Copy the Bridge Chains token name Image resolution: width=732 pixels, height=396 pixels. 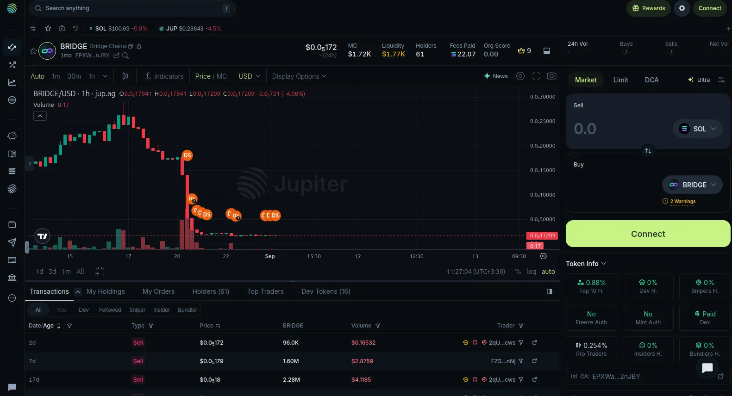tap(131, 46)
